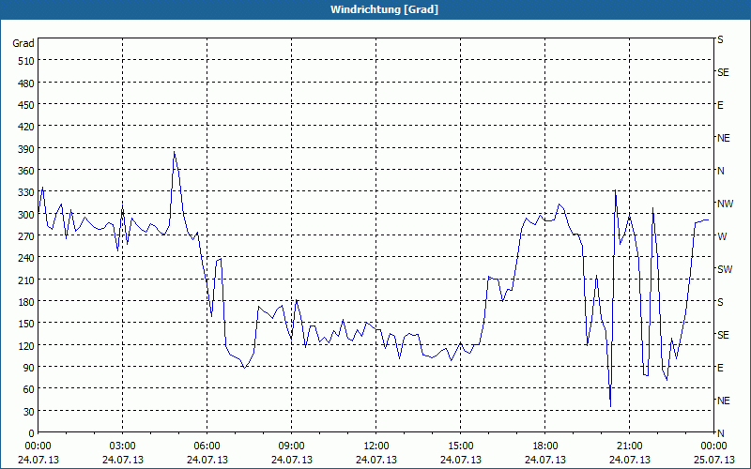Image resolution: width=751 pixels, height=469 pixels.
Task: Click the 270 axis label
Action: tap(26, 236)
